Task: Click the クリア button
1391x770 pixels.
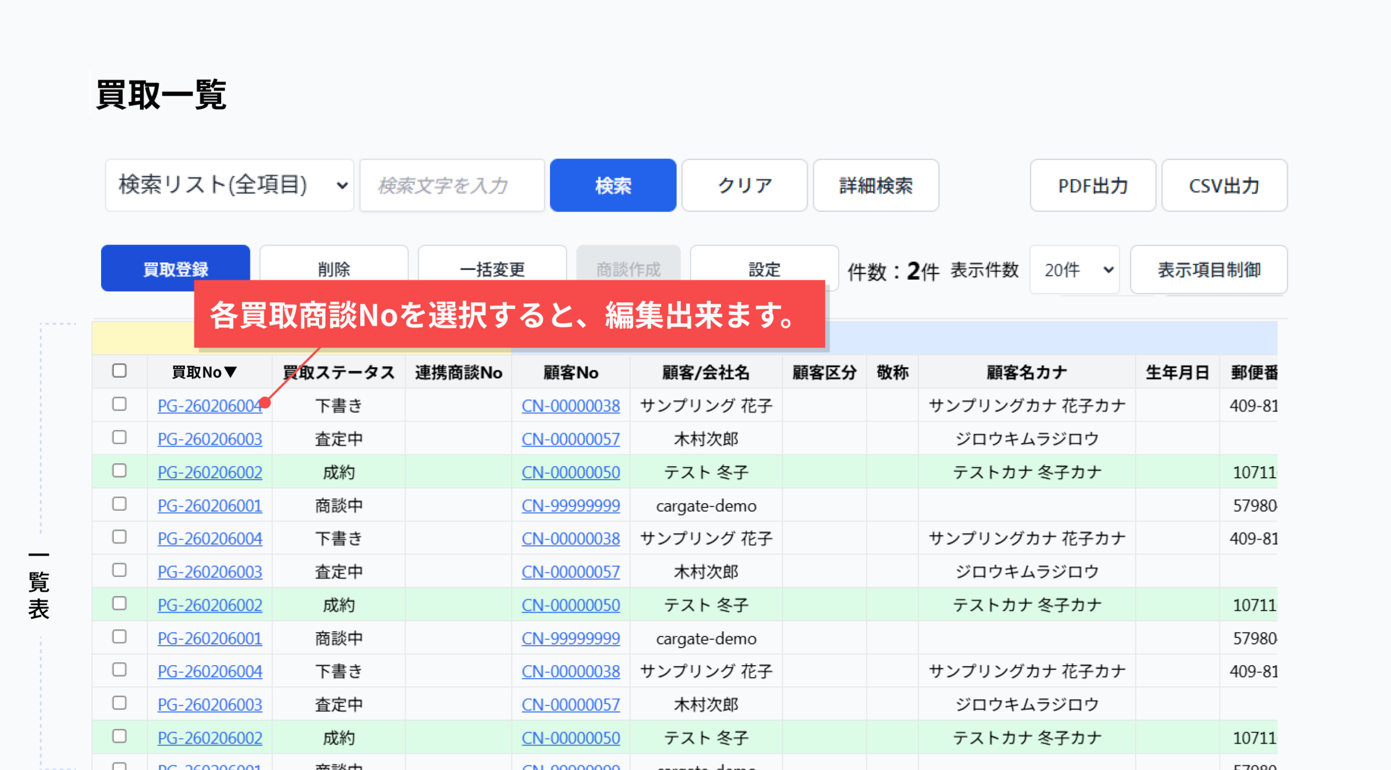Action: coord(744,185)
